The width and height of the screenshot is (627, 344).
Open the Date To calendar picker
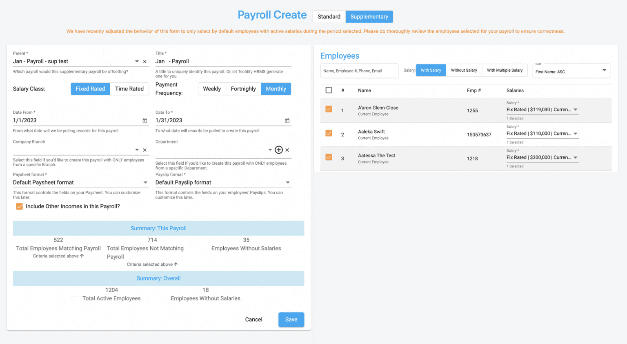pyautogui.click(x=287, y=121)
